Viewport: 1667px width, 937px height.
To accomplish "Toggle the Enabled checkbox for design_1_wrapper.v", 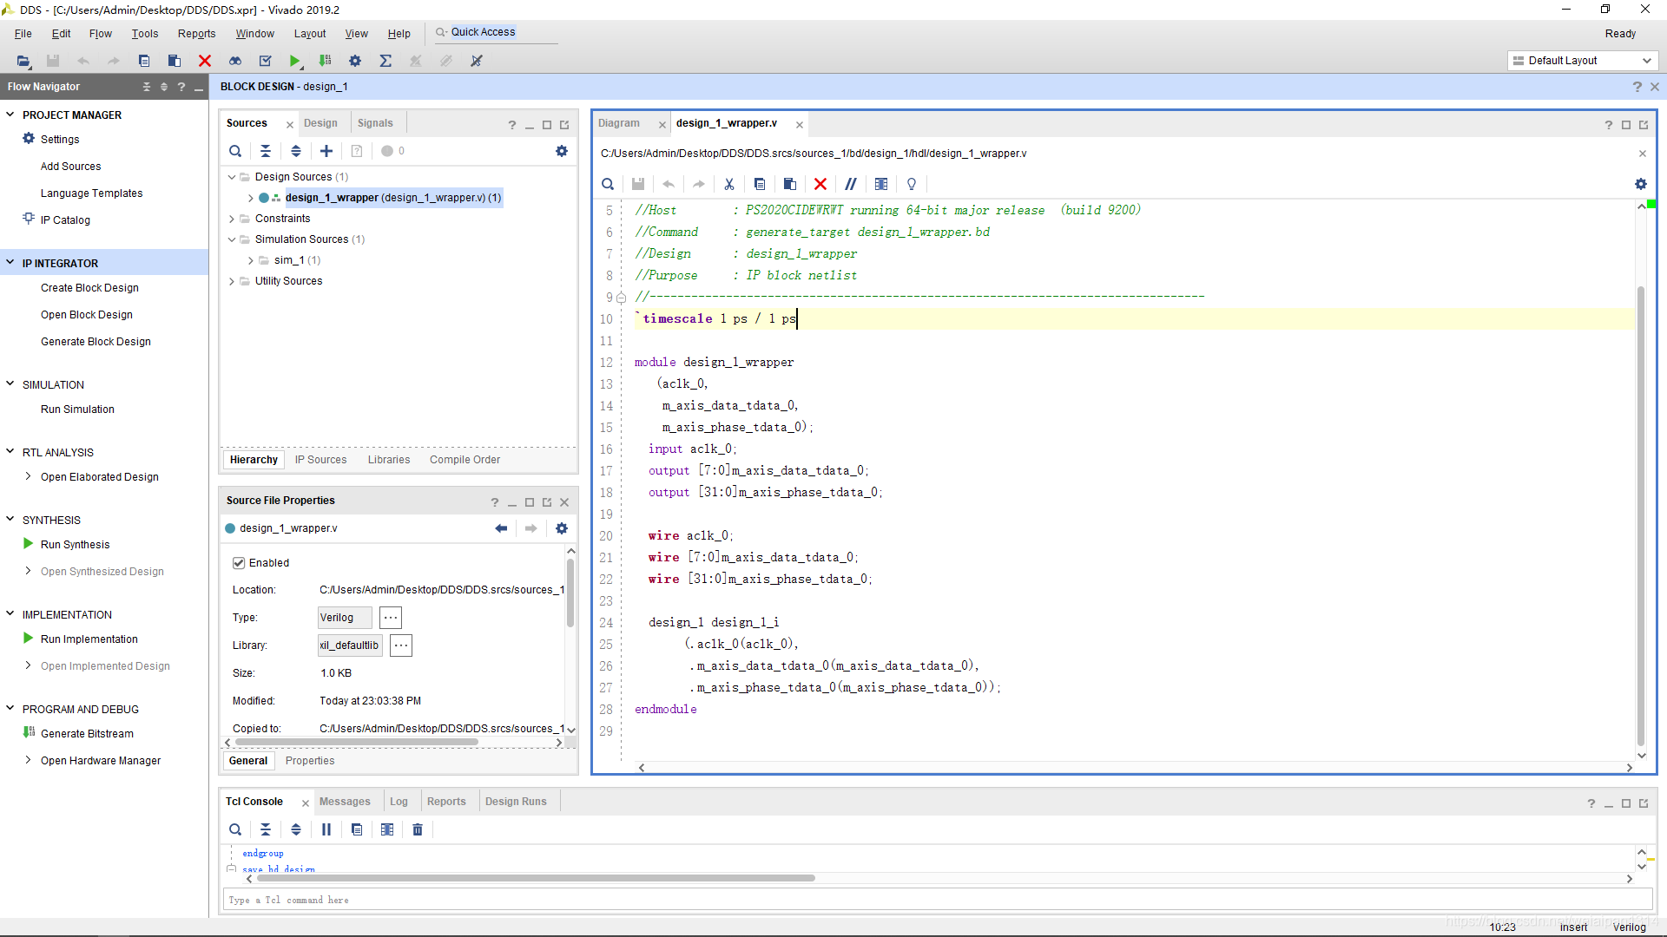I will pos(239,563).
